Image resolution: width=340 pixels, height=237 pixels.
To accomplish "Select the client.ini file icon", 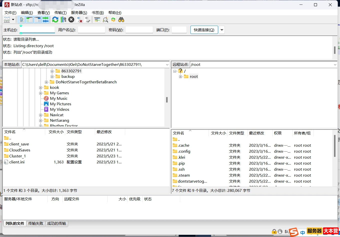I will point(6,162).
